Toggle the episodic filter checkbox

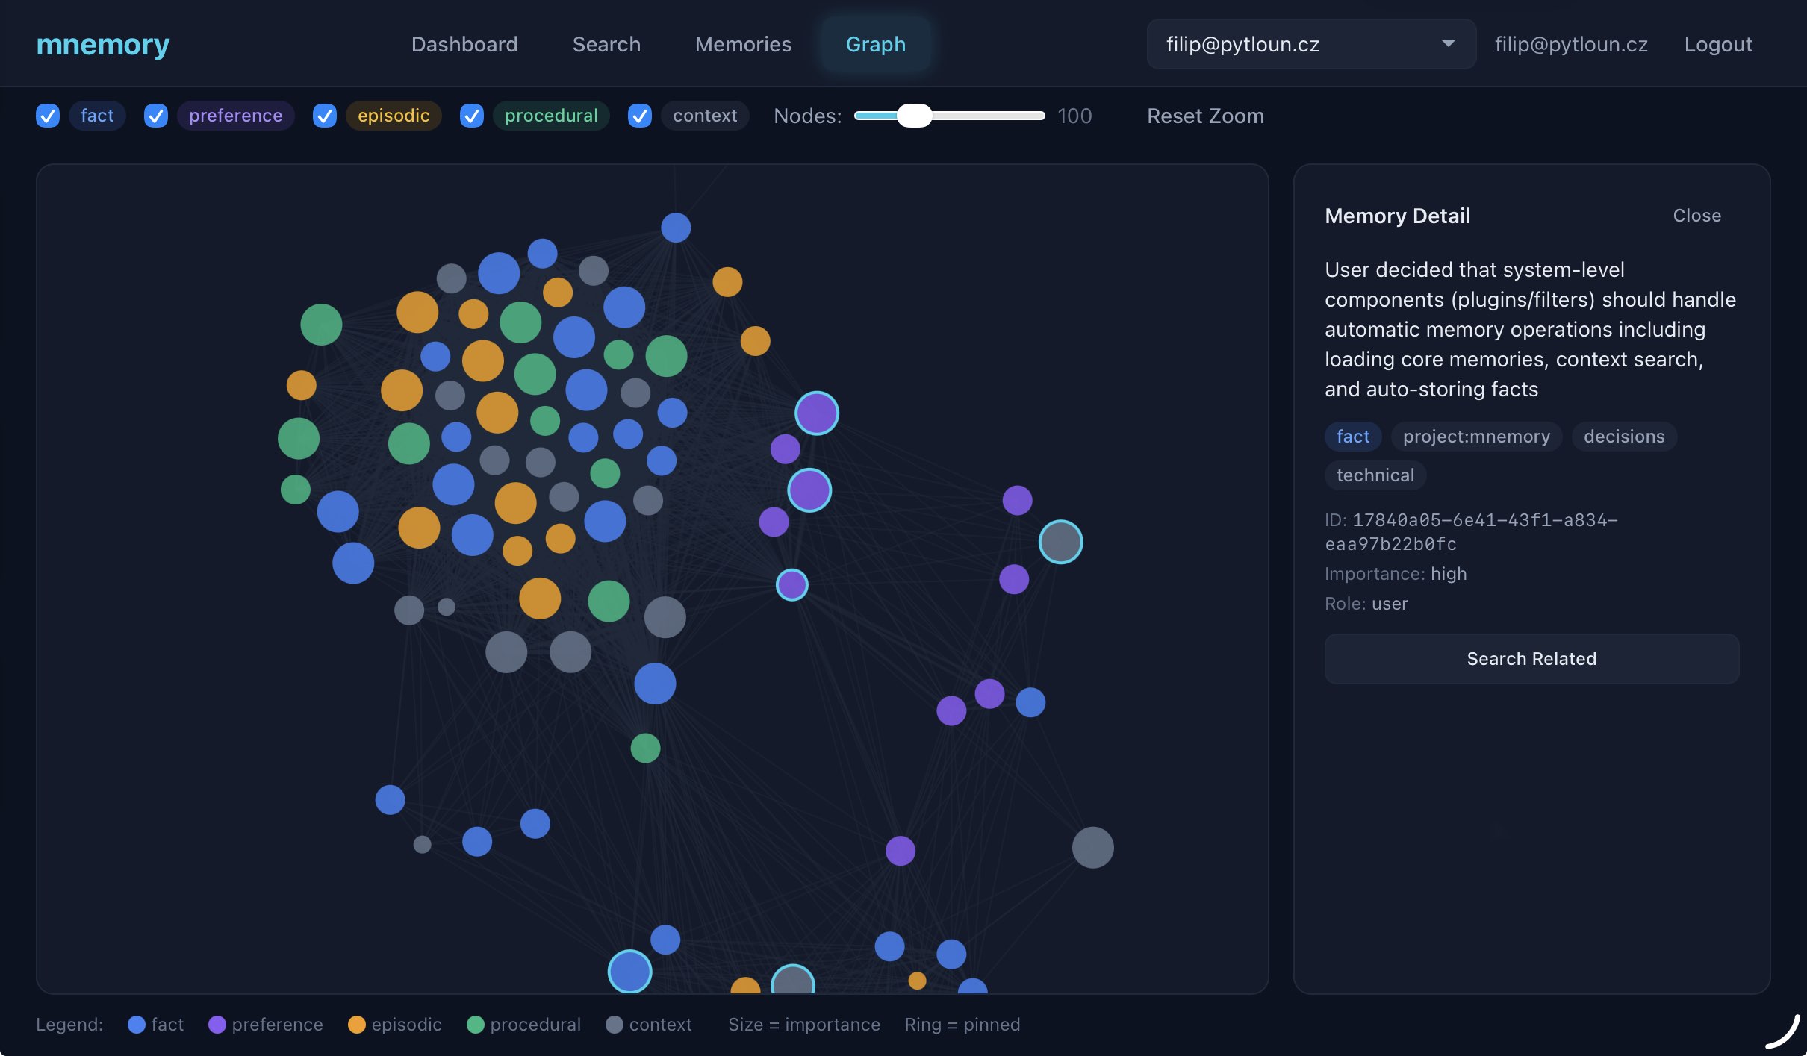point(324,116)
